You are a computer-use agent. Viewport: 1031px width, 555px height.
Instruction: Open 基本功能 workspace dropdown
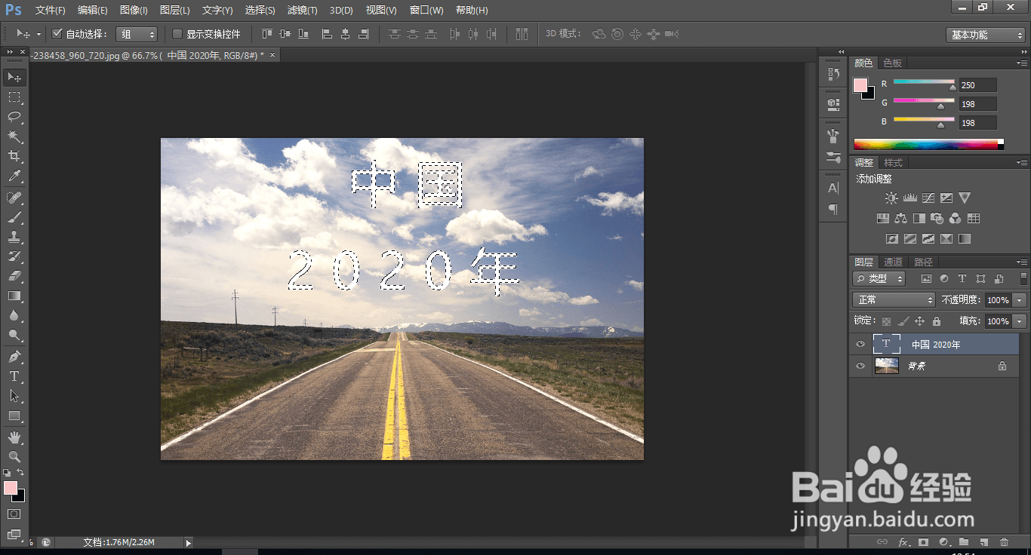(x=986, y=35)
